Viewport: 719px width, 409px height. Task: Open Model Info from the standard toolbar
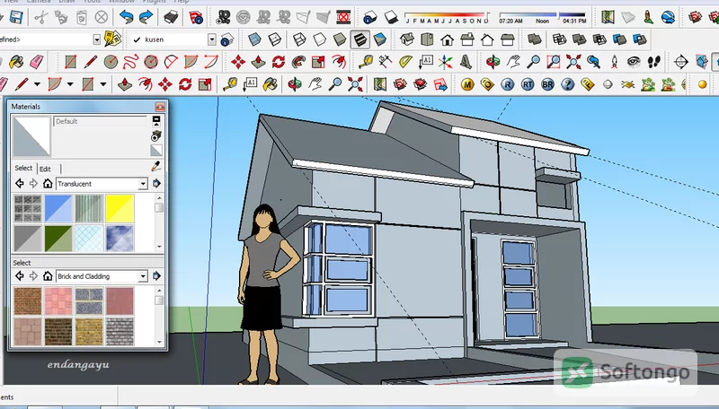click(x=196, y=18)
